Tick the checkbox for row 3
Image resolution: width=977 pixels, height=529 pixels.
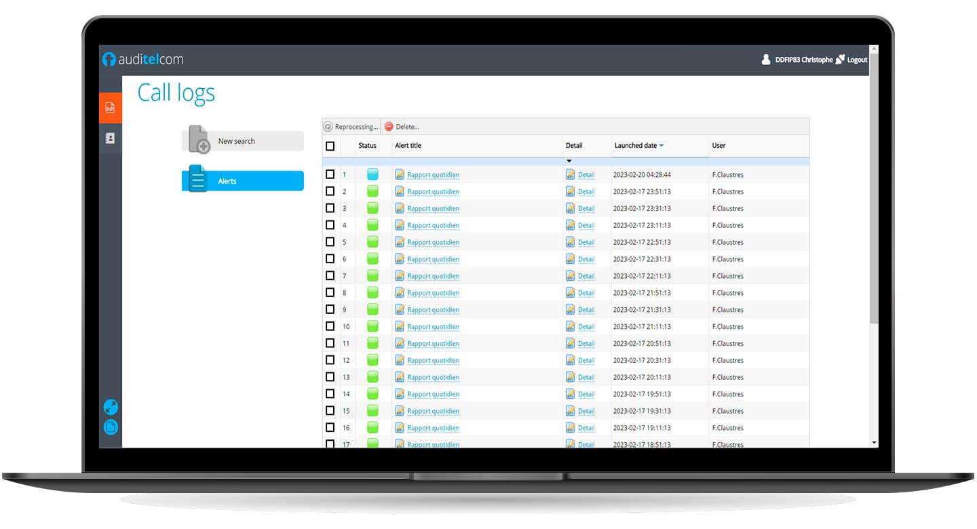[330, 208]
